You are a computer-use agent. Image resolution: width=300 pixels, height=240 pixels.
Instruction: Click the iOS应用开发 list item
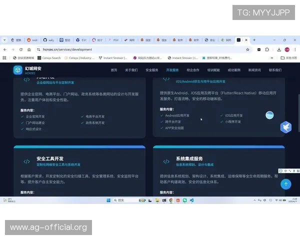point(234,115)
